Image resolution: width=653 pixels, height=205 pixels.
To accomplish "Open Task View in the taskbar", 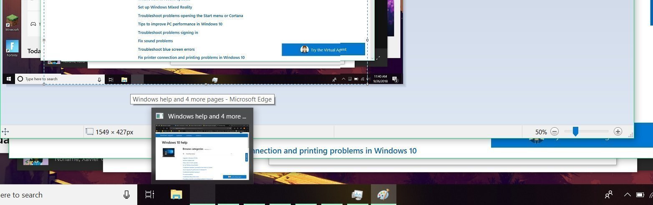I will [x=150, y=195].
